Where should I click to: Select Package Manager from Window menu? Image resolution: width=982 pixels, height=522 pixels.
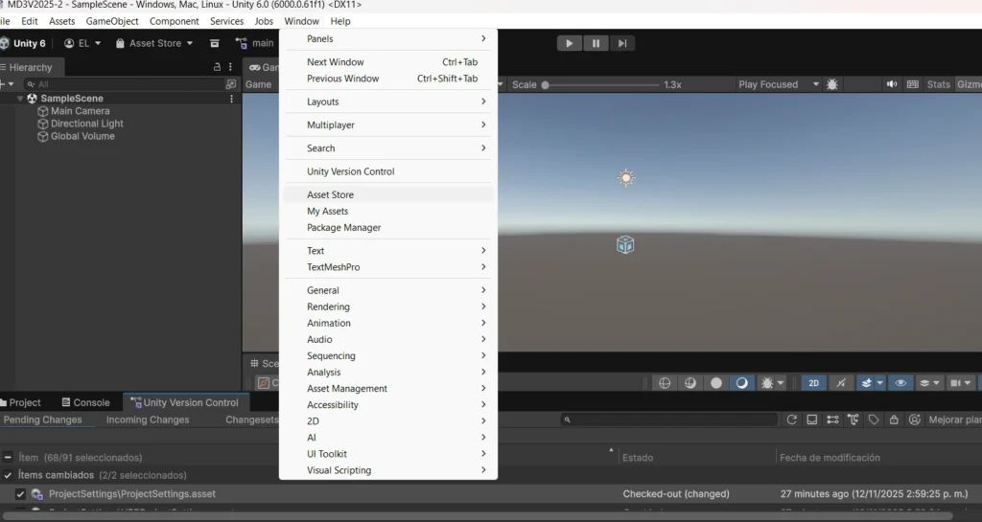pos(388,228)
